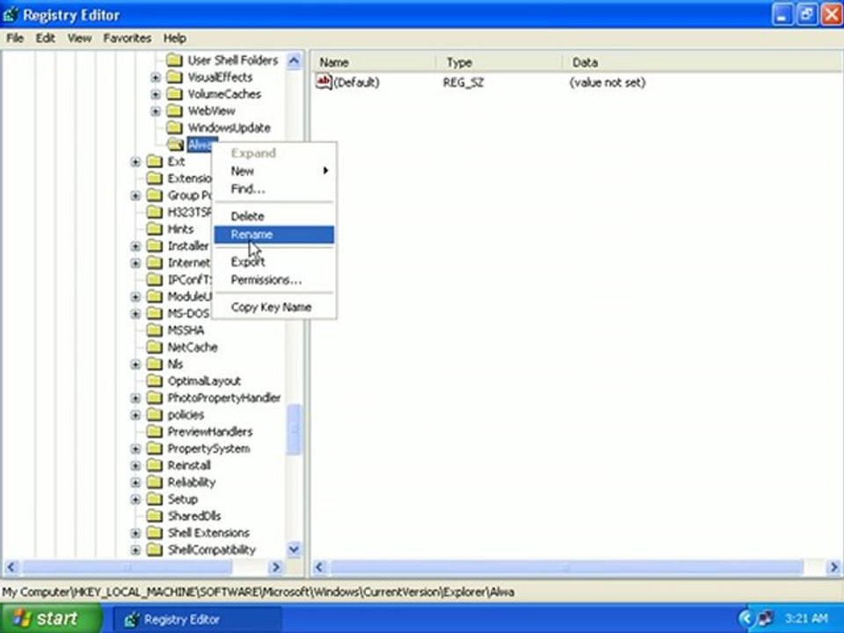Expand the Ext key
This screenshot has width=844, height=633.
point(135,162)
